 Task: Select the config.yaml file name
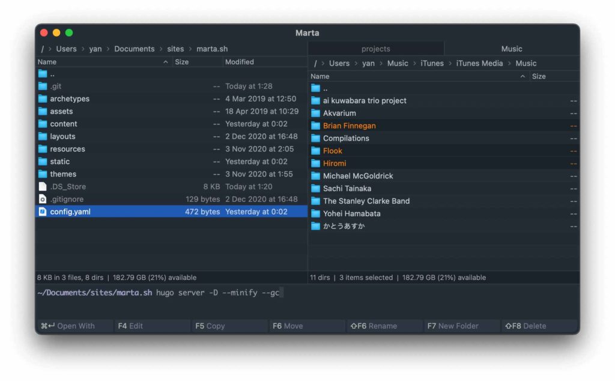(x=70, y=212)
